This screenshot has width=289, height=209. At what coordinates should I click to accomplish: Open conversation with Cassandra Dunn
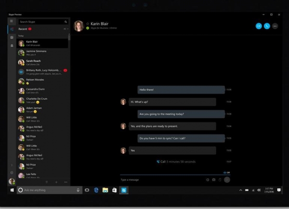click(42, 91)
